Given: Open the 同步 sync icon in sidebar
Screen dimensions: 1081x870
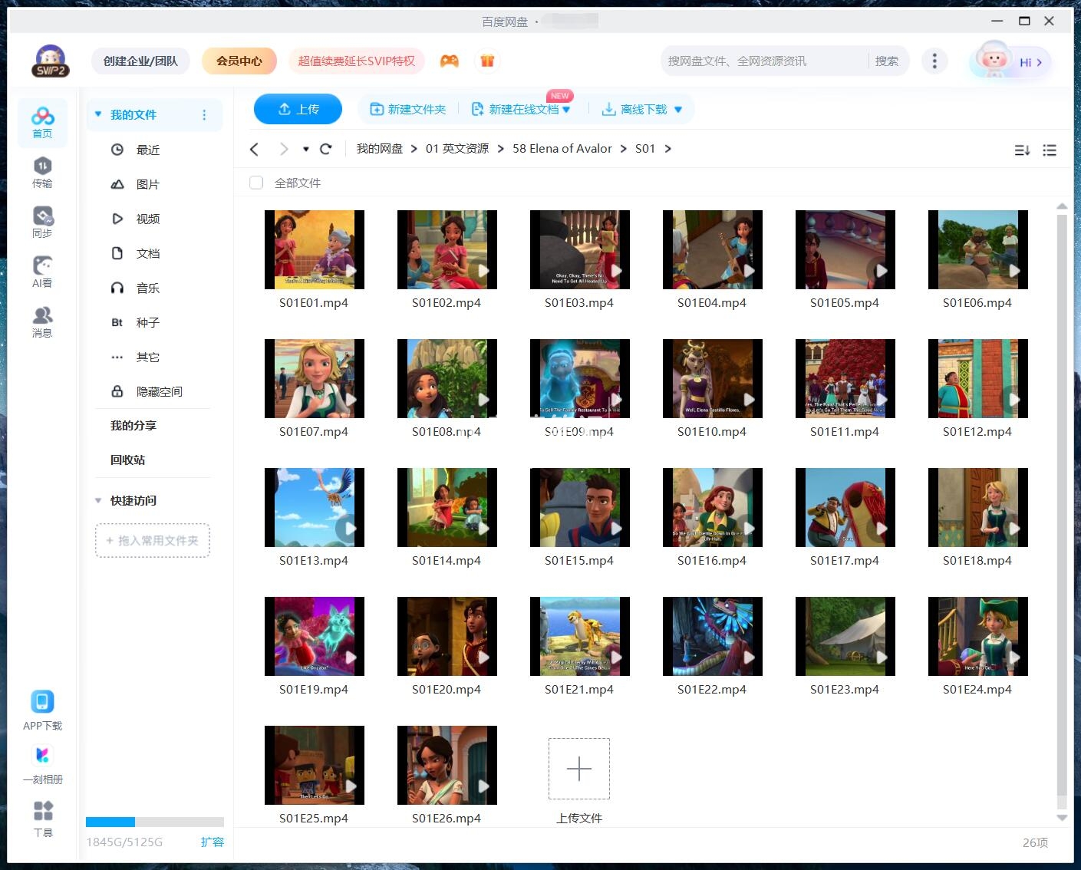Looking at the screenshot, I should [42, 221].
